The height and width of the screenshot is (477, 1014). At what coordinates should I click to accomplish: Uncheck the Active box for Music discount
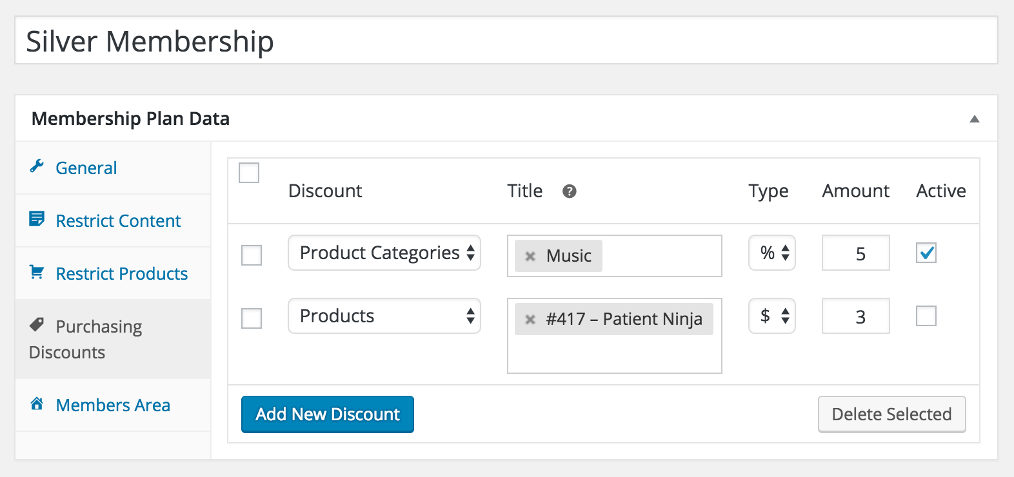tap(926, 253)
